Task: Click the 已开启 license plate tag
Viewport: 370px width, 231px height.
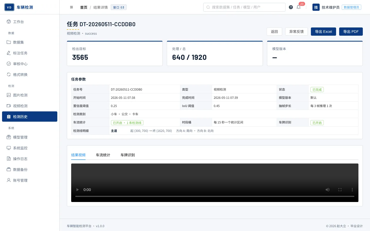Action: point(317,123)
